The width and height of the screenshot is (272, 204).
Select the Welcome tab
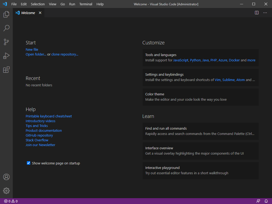28,12
